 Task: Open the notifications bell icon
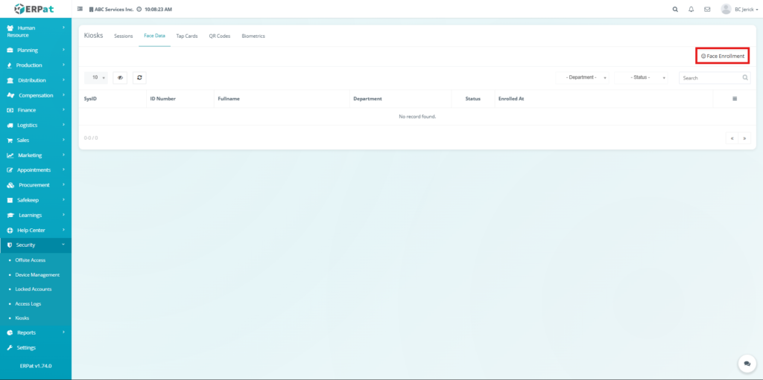[x=691, y=9]
